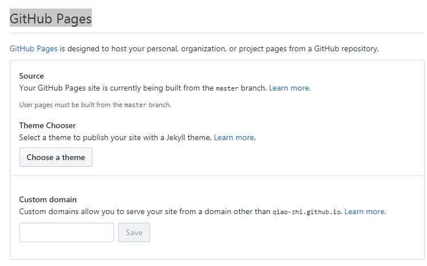Open the GitHub Pages link in description
This screenshot has width=427, height=266.
point(34,48)
